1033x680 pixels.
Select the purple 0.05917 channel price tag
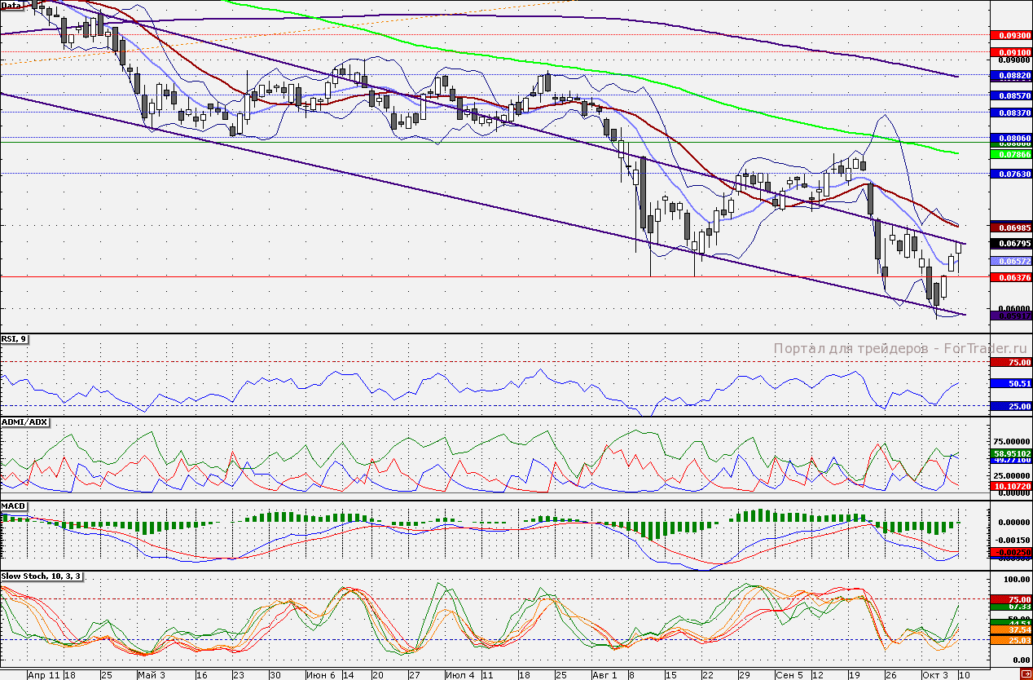[x=1010, y=315]
